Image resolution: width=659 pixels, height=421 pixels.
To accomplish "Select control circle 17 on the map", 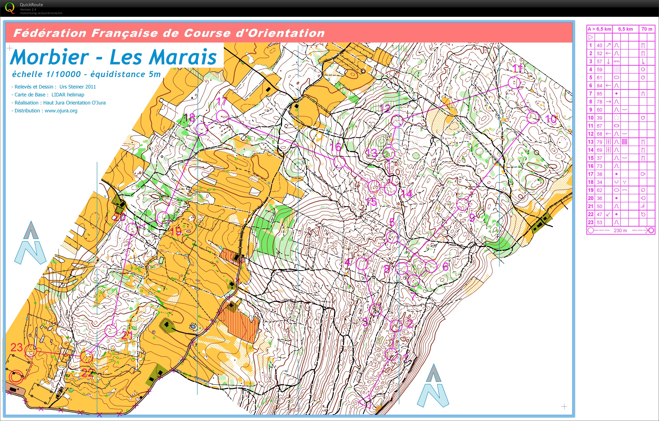I will click(x=222, y=116).
